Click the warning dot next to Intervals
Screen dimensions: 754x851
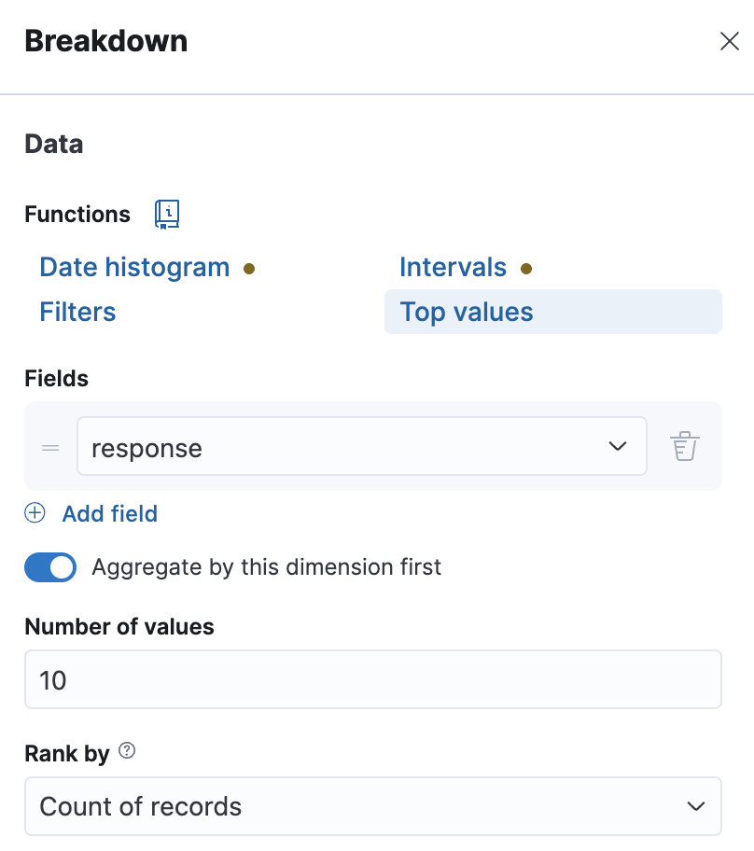point(526,268)
